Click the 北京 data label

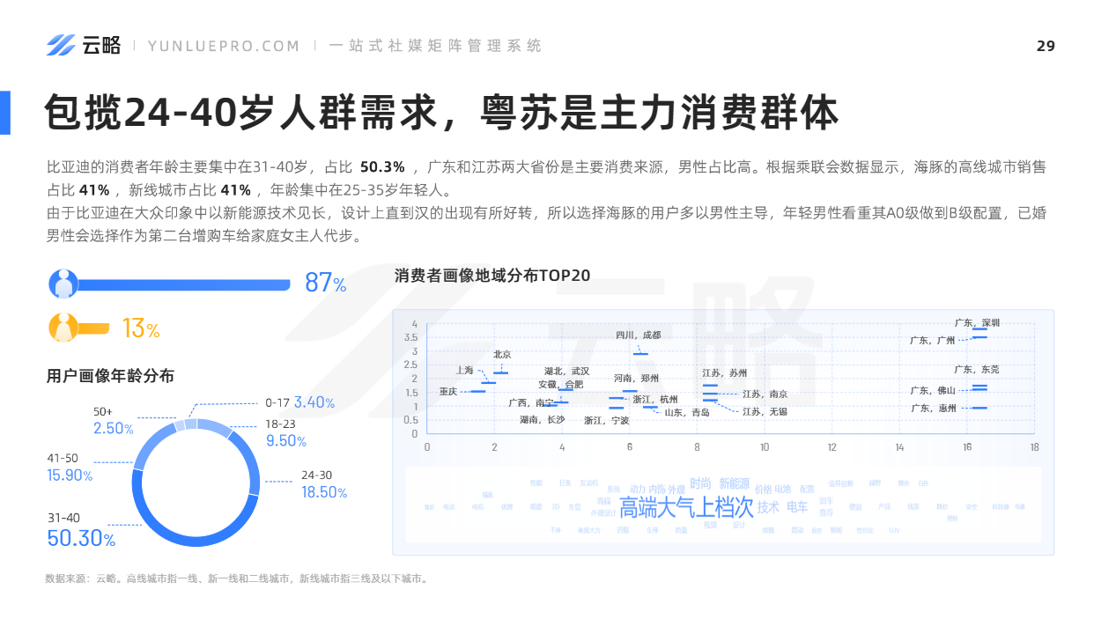pyautogui.click(x=502, y=355)
